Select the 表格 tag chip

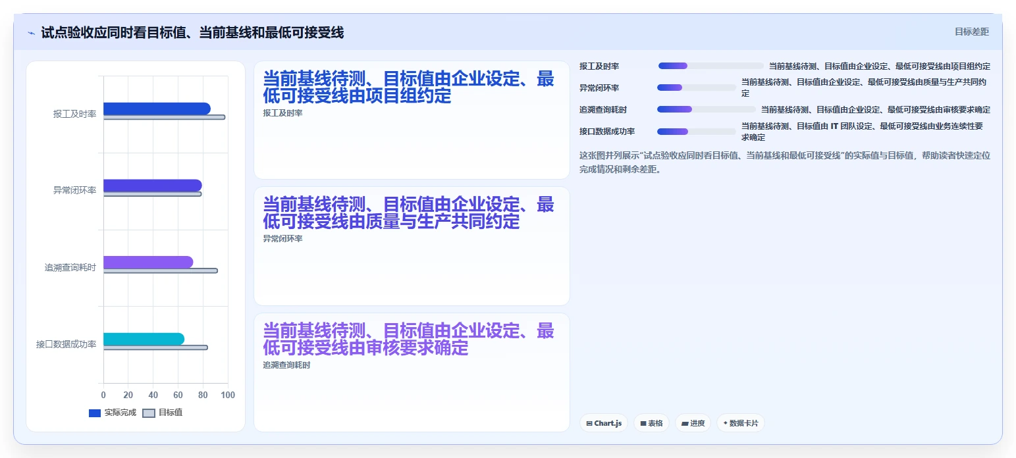(651, 423)
